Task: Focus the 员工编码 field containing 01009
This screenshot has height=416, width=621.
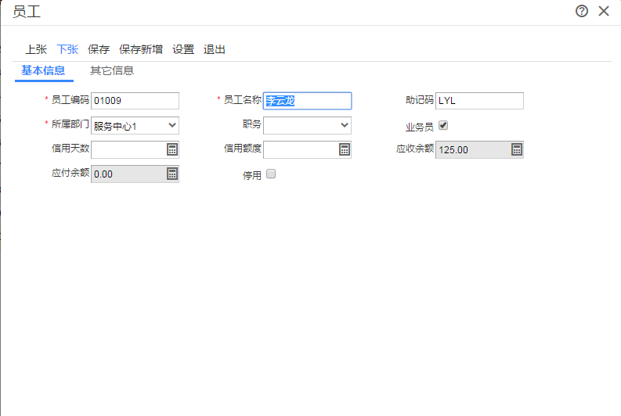Action: [135, 101]
